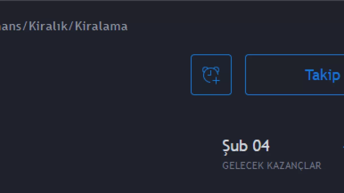The height and width of the screenshot is (193, 344).
Task: Go to the Kiralama breadcrumb category
Action: tap(101, 27)
